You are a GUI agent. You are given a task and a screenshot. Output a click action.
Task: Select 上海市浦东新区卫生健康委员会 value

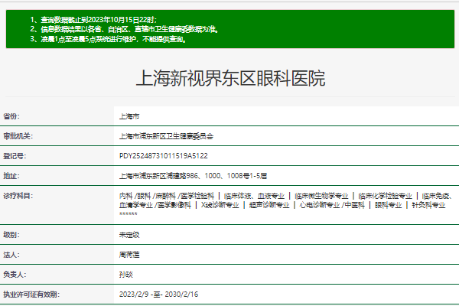(x=166, y=136)
